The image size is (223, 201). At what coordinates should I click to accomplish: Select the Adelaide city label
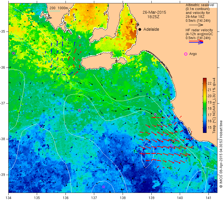coord(151,29)
